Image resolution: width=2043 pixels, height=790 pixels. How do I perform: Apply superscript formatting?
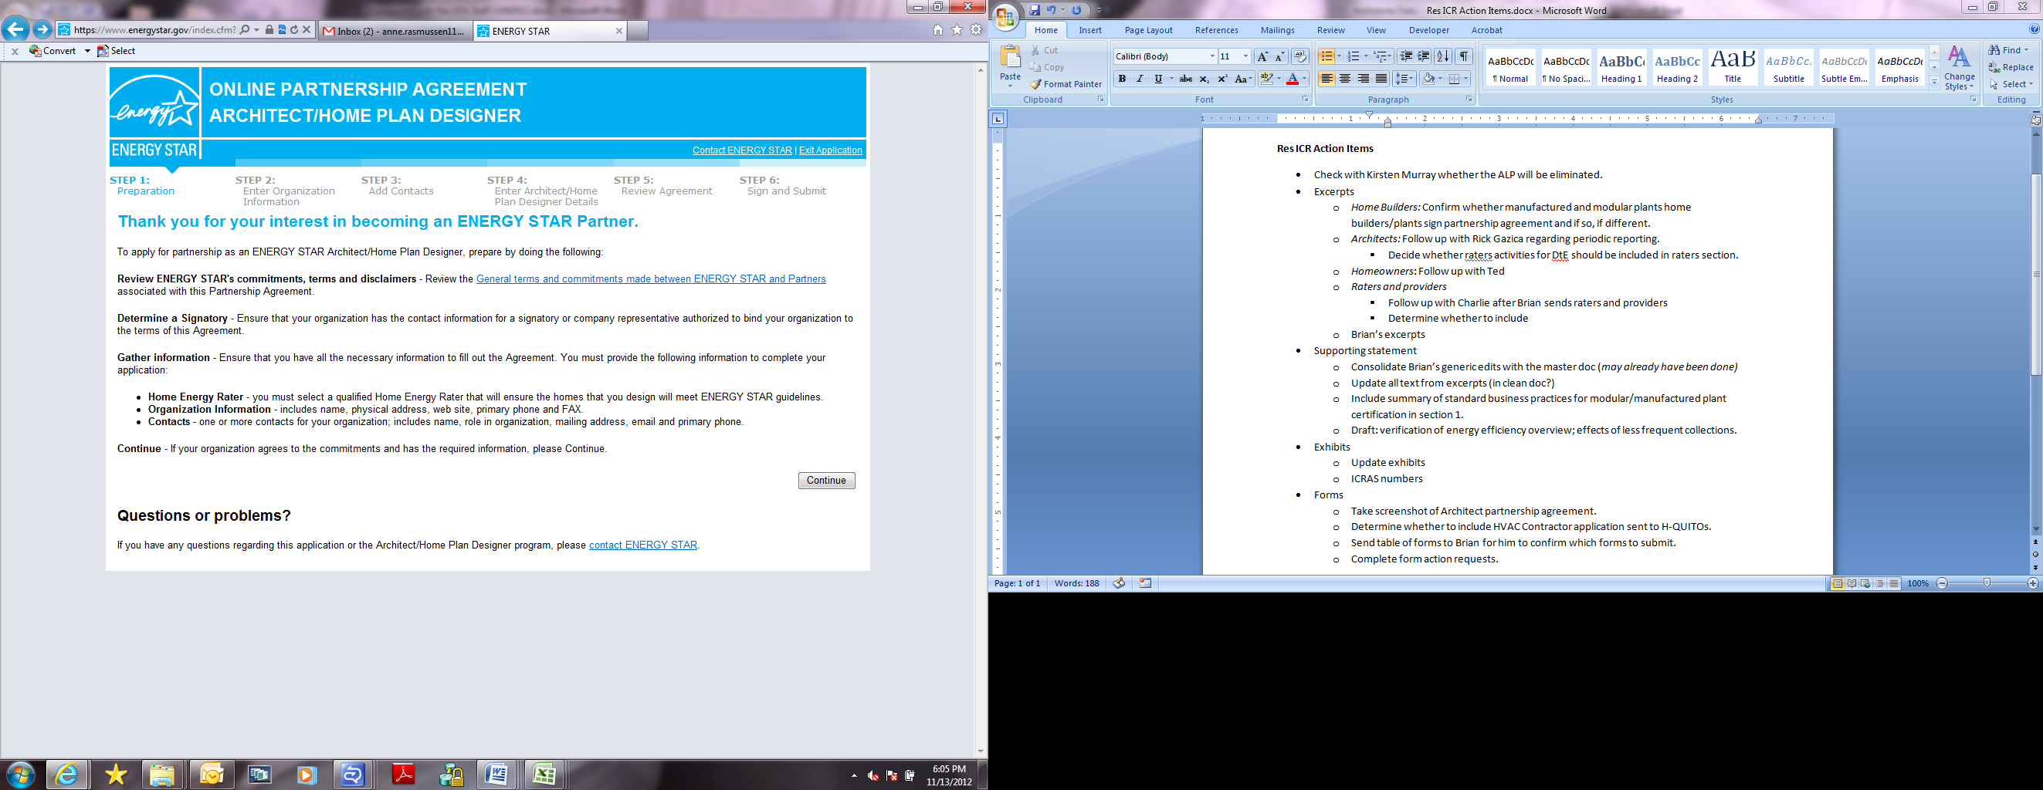coord(1222,79)
